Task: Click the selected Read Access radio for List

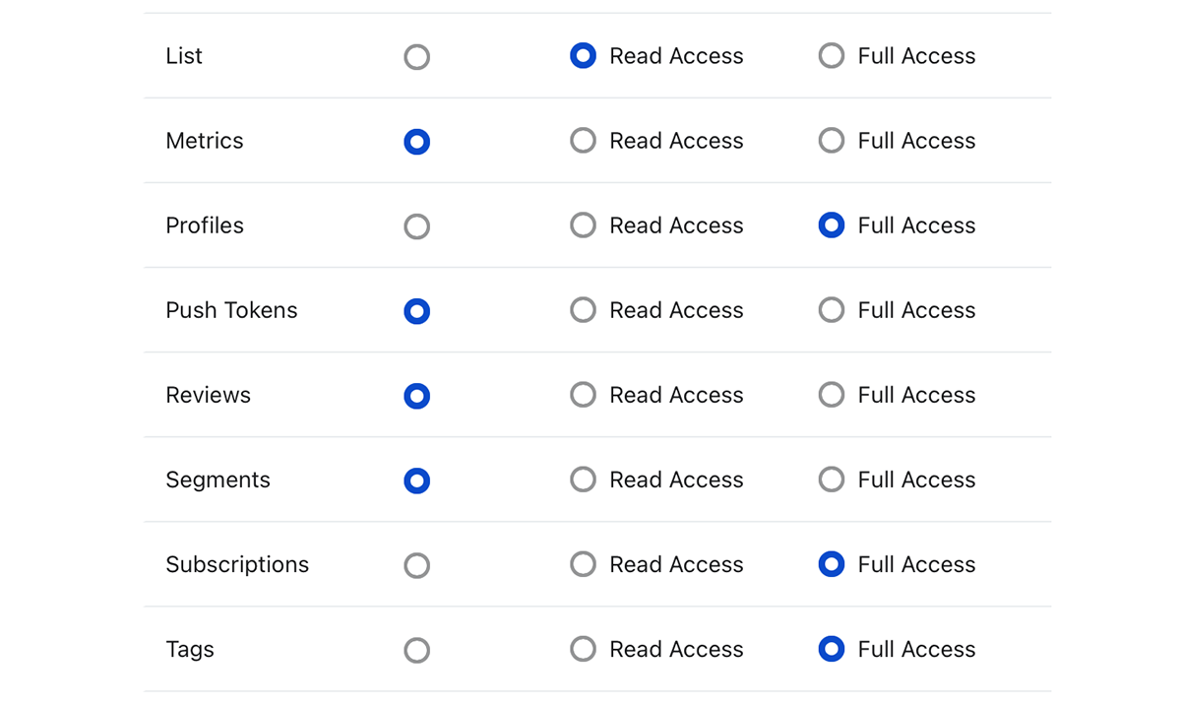Action: point(584,56)
